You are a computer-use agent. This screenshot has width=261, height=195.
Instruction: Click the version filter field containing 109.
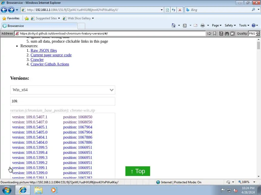pyautogui.click(x=63, y=101)
